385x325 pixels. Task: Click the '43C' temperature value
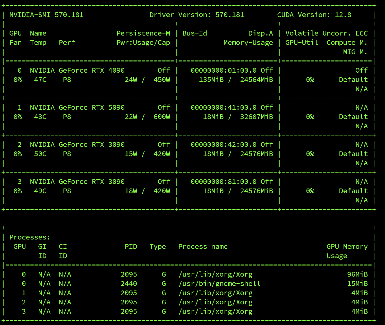click(40, 117)
